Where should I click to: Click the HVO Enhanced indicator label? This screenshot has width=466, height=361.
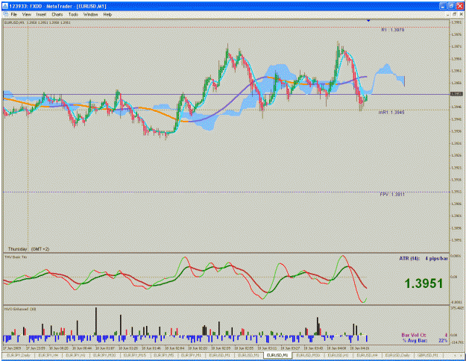20,310
